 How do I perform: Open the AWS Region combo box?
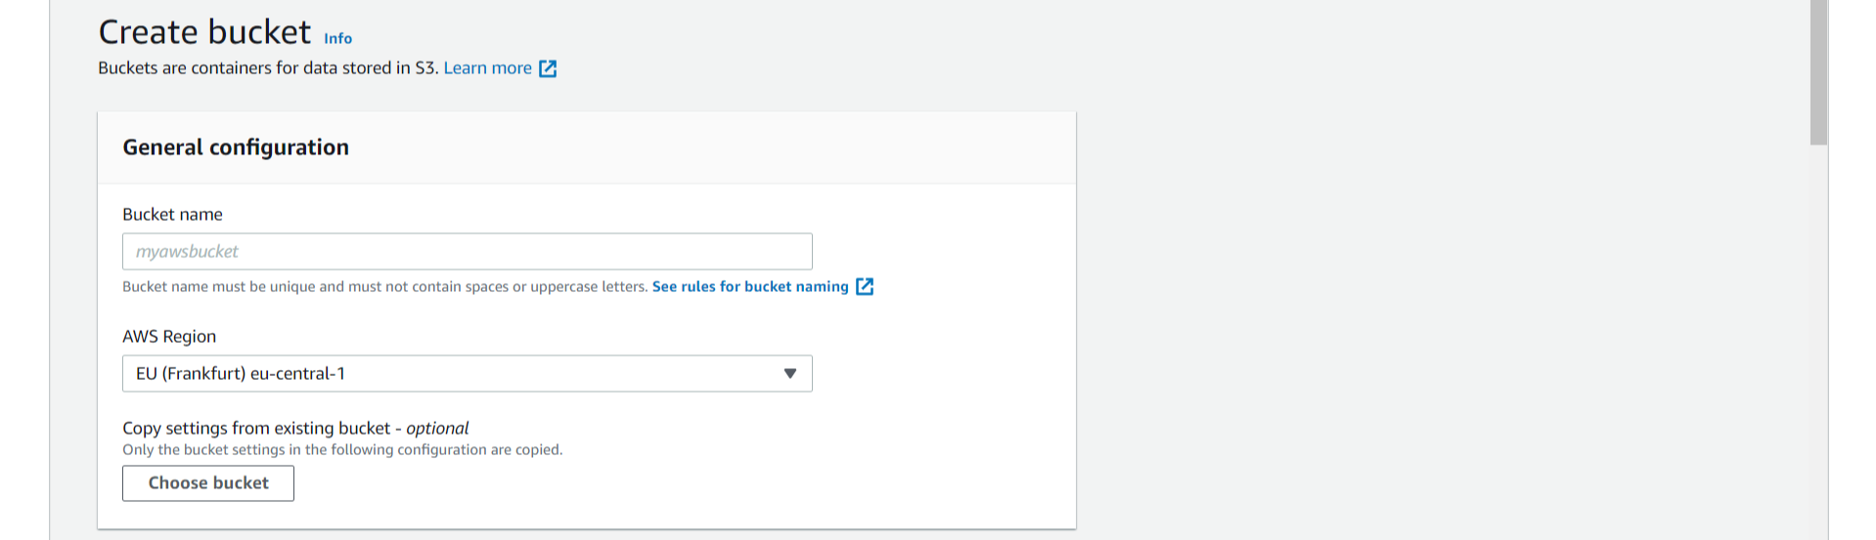click(x=467, y=373)
